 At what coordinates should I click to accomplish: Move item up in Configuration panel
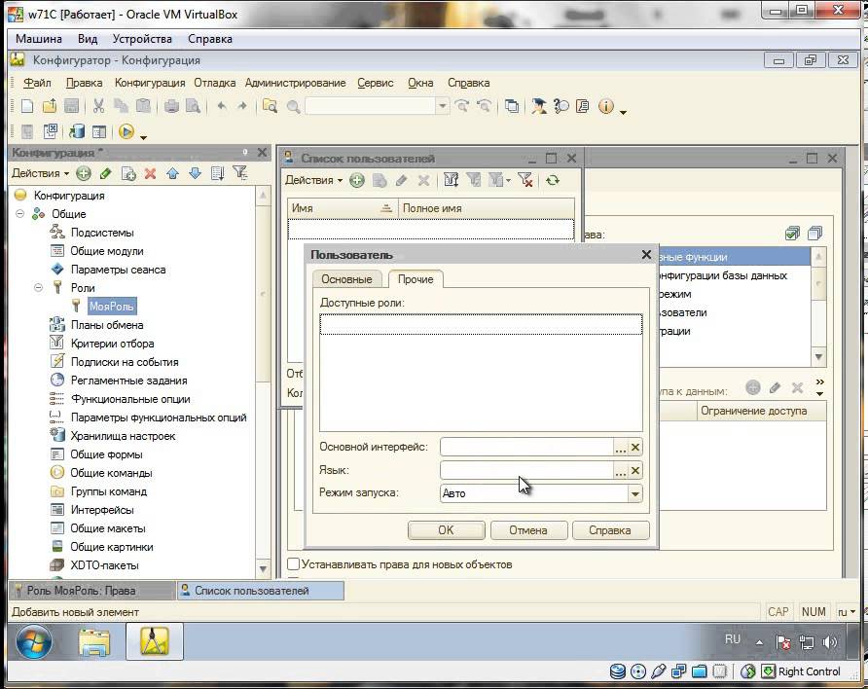click(x=172, y=173)
